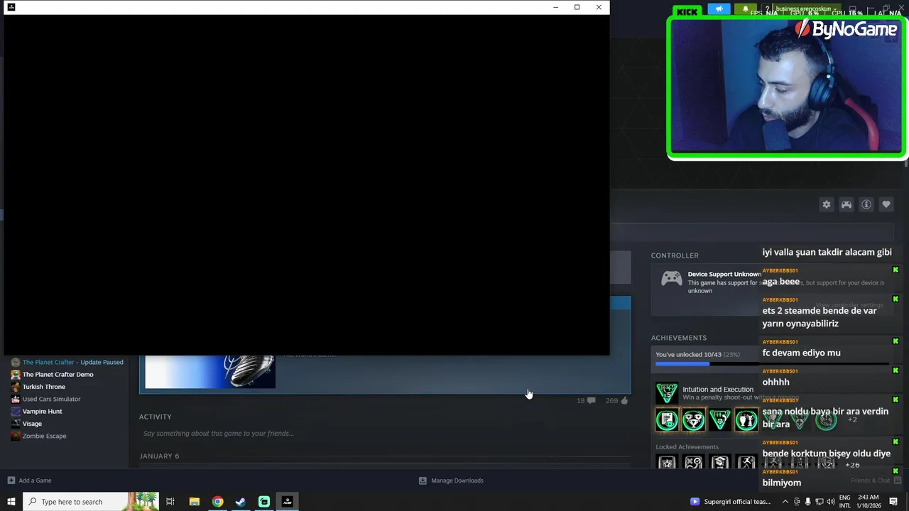This screenshot has width=909, height=511.
Task: Open the teal app icon in taskbar
Action: 264,502
